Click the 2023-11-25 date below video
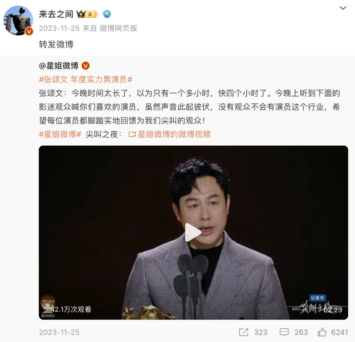This screenshot has height=342, width=355. coord(59,332)
